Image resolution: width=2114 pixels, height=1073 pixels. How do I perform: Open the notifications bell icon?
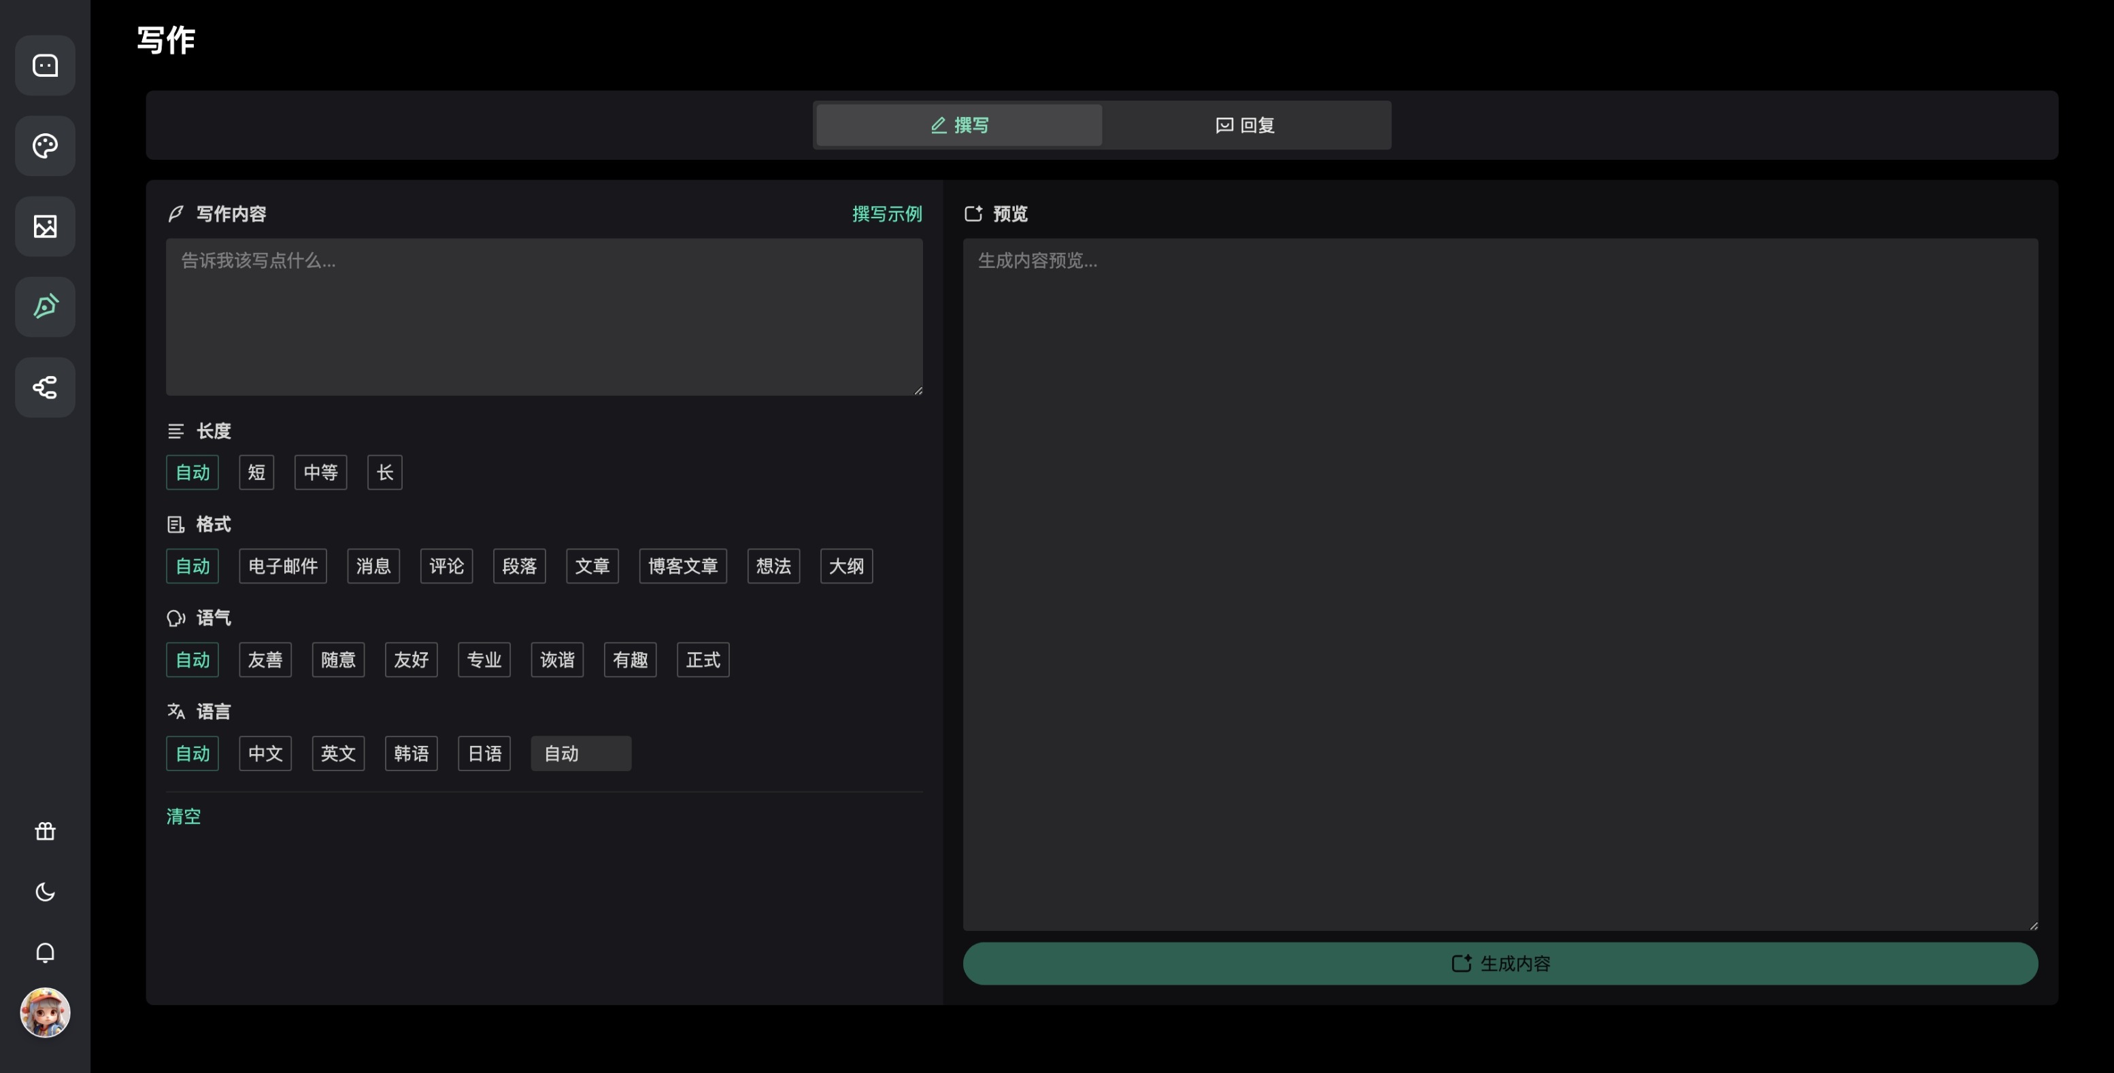(45, 953)
